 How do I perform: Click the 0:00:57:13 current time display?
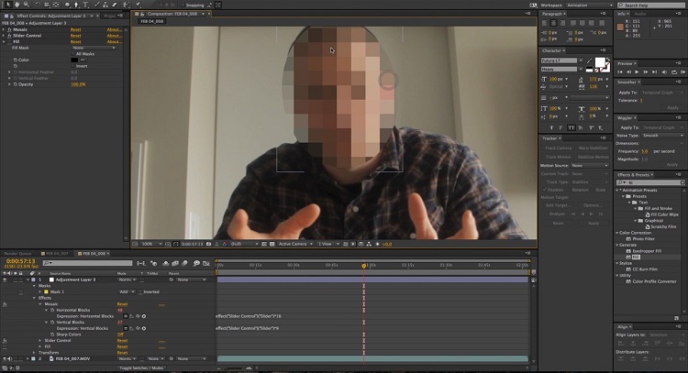click(20, 261)
